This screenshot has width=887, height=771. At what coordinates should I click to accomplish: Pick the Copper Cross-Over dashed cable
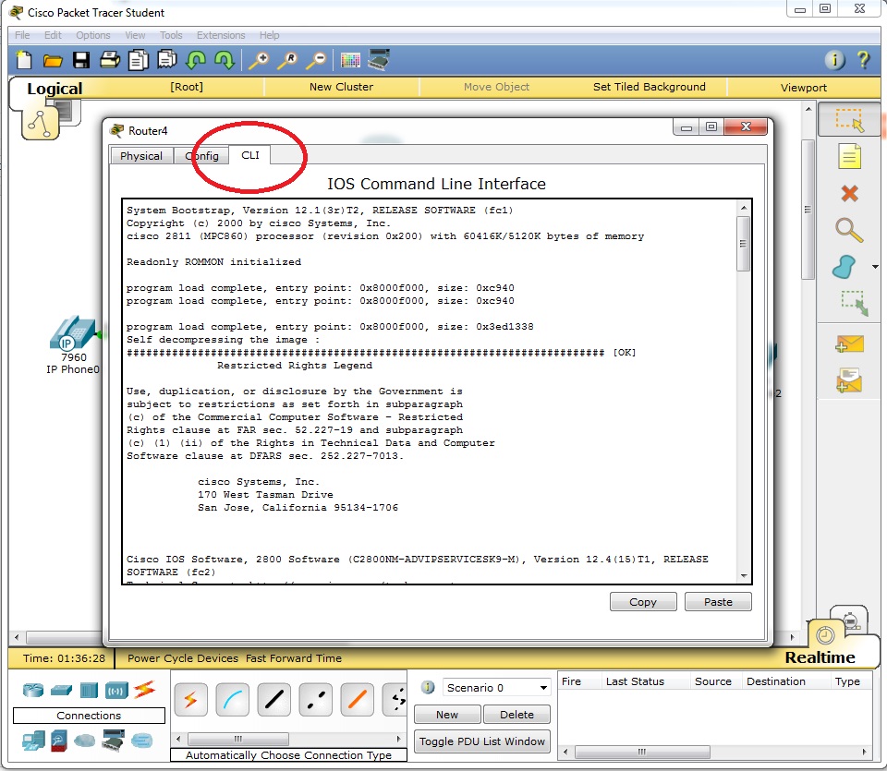(316, 700)
